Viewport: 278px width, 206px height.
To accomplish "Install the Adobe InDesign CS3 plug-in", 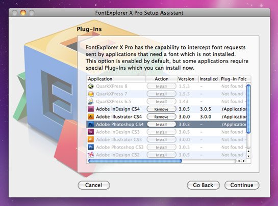I will [x=161, y=132].
